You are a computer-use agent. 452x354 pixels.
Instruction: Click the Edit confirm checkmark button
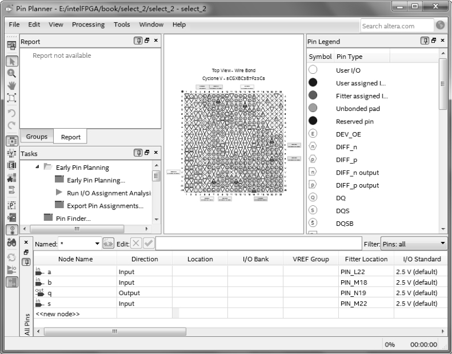click(149, 244)
